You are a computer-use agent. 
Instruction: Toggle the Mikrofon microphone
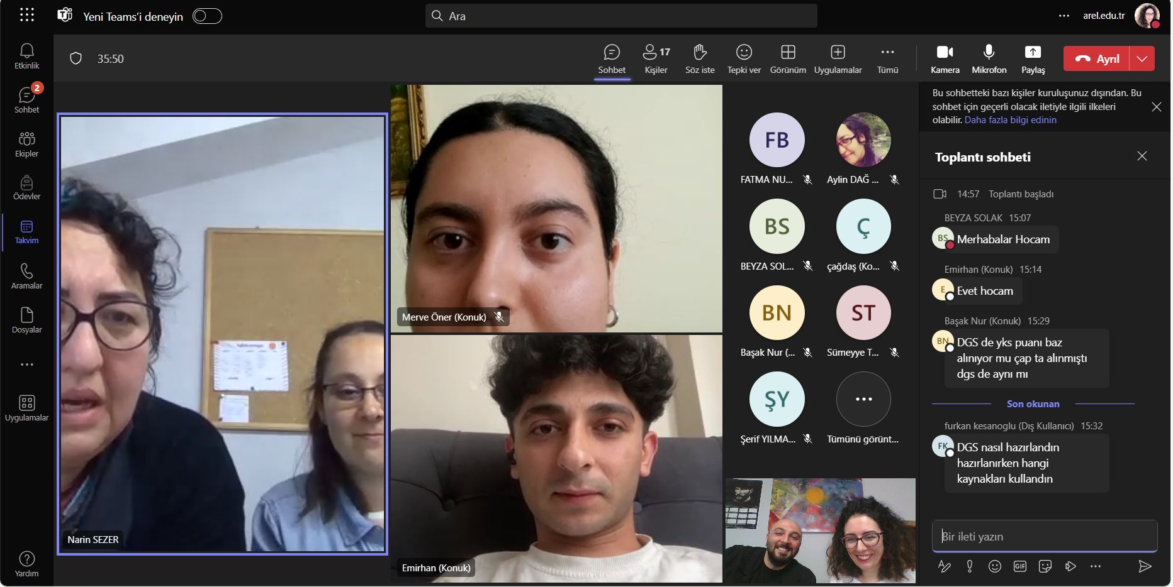click(989, 59)
